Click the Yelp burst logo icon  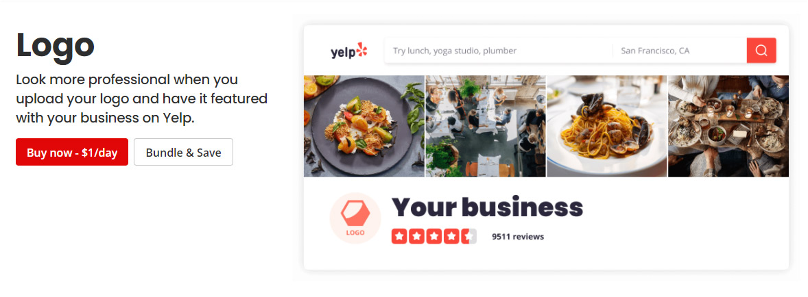[x=361, y=49]
